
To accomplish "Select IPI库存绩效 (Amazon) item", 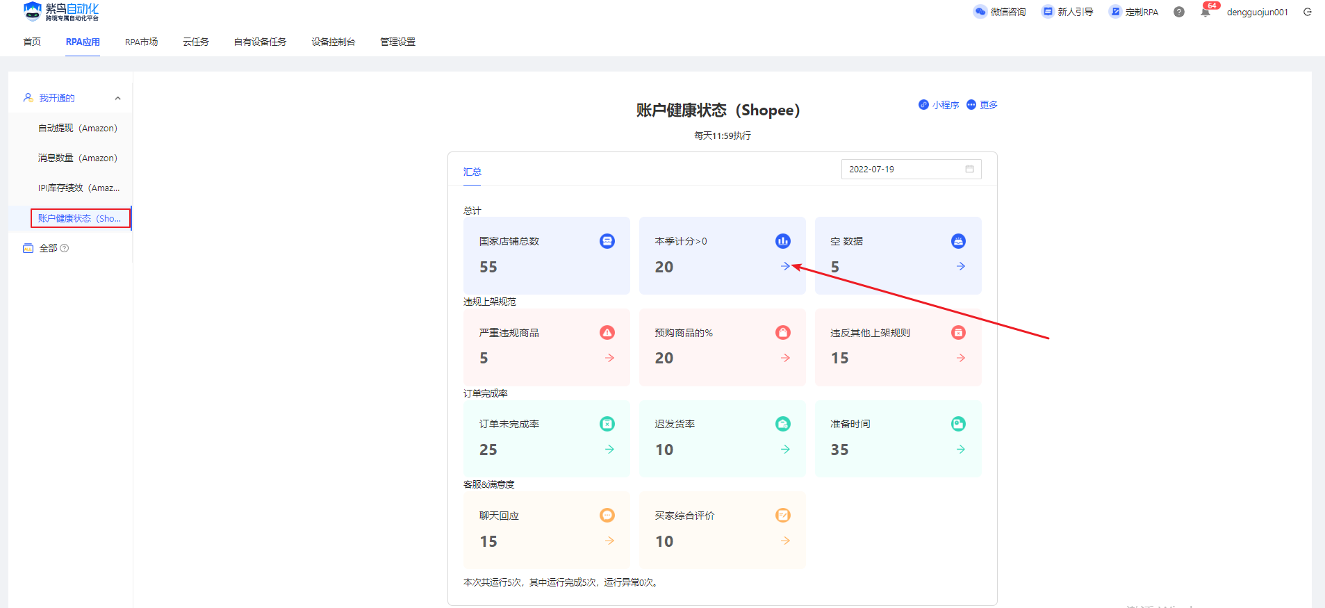I will (79, 188).
